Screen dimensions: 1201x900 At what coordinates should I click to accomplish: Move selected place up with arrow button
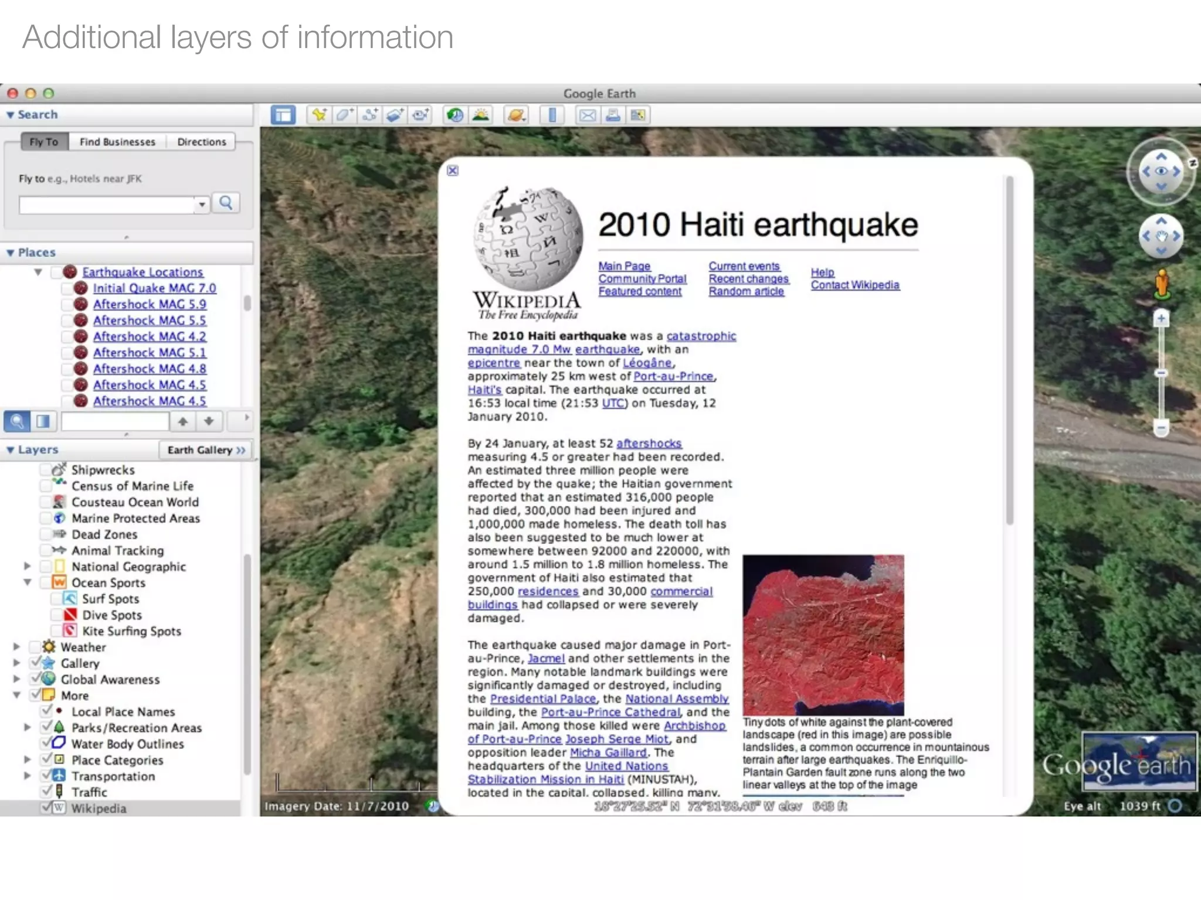click(x=183, y=421)
